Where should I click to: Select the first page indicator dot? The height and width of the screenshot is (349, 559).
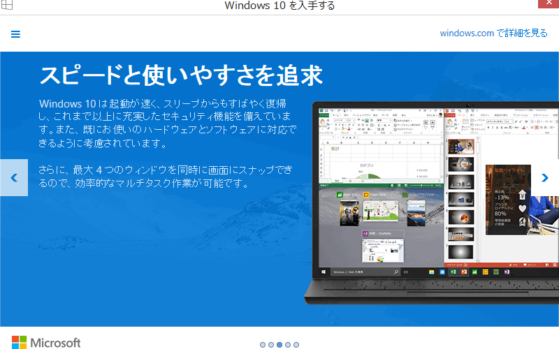tap(263, 344)
